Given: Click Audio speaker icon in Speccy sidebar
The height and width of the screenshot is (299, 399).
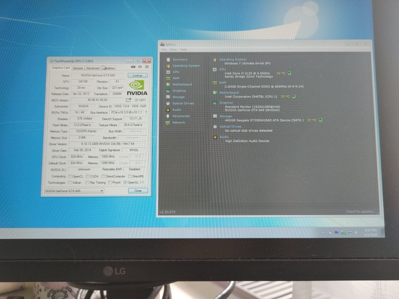Looking at the screenshot, I should (x=168, y=110).
